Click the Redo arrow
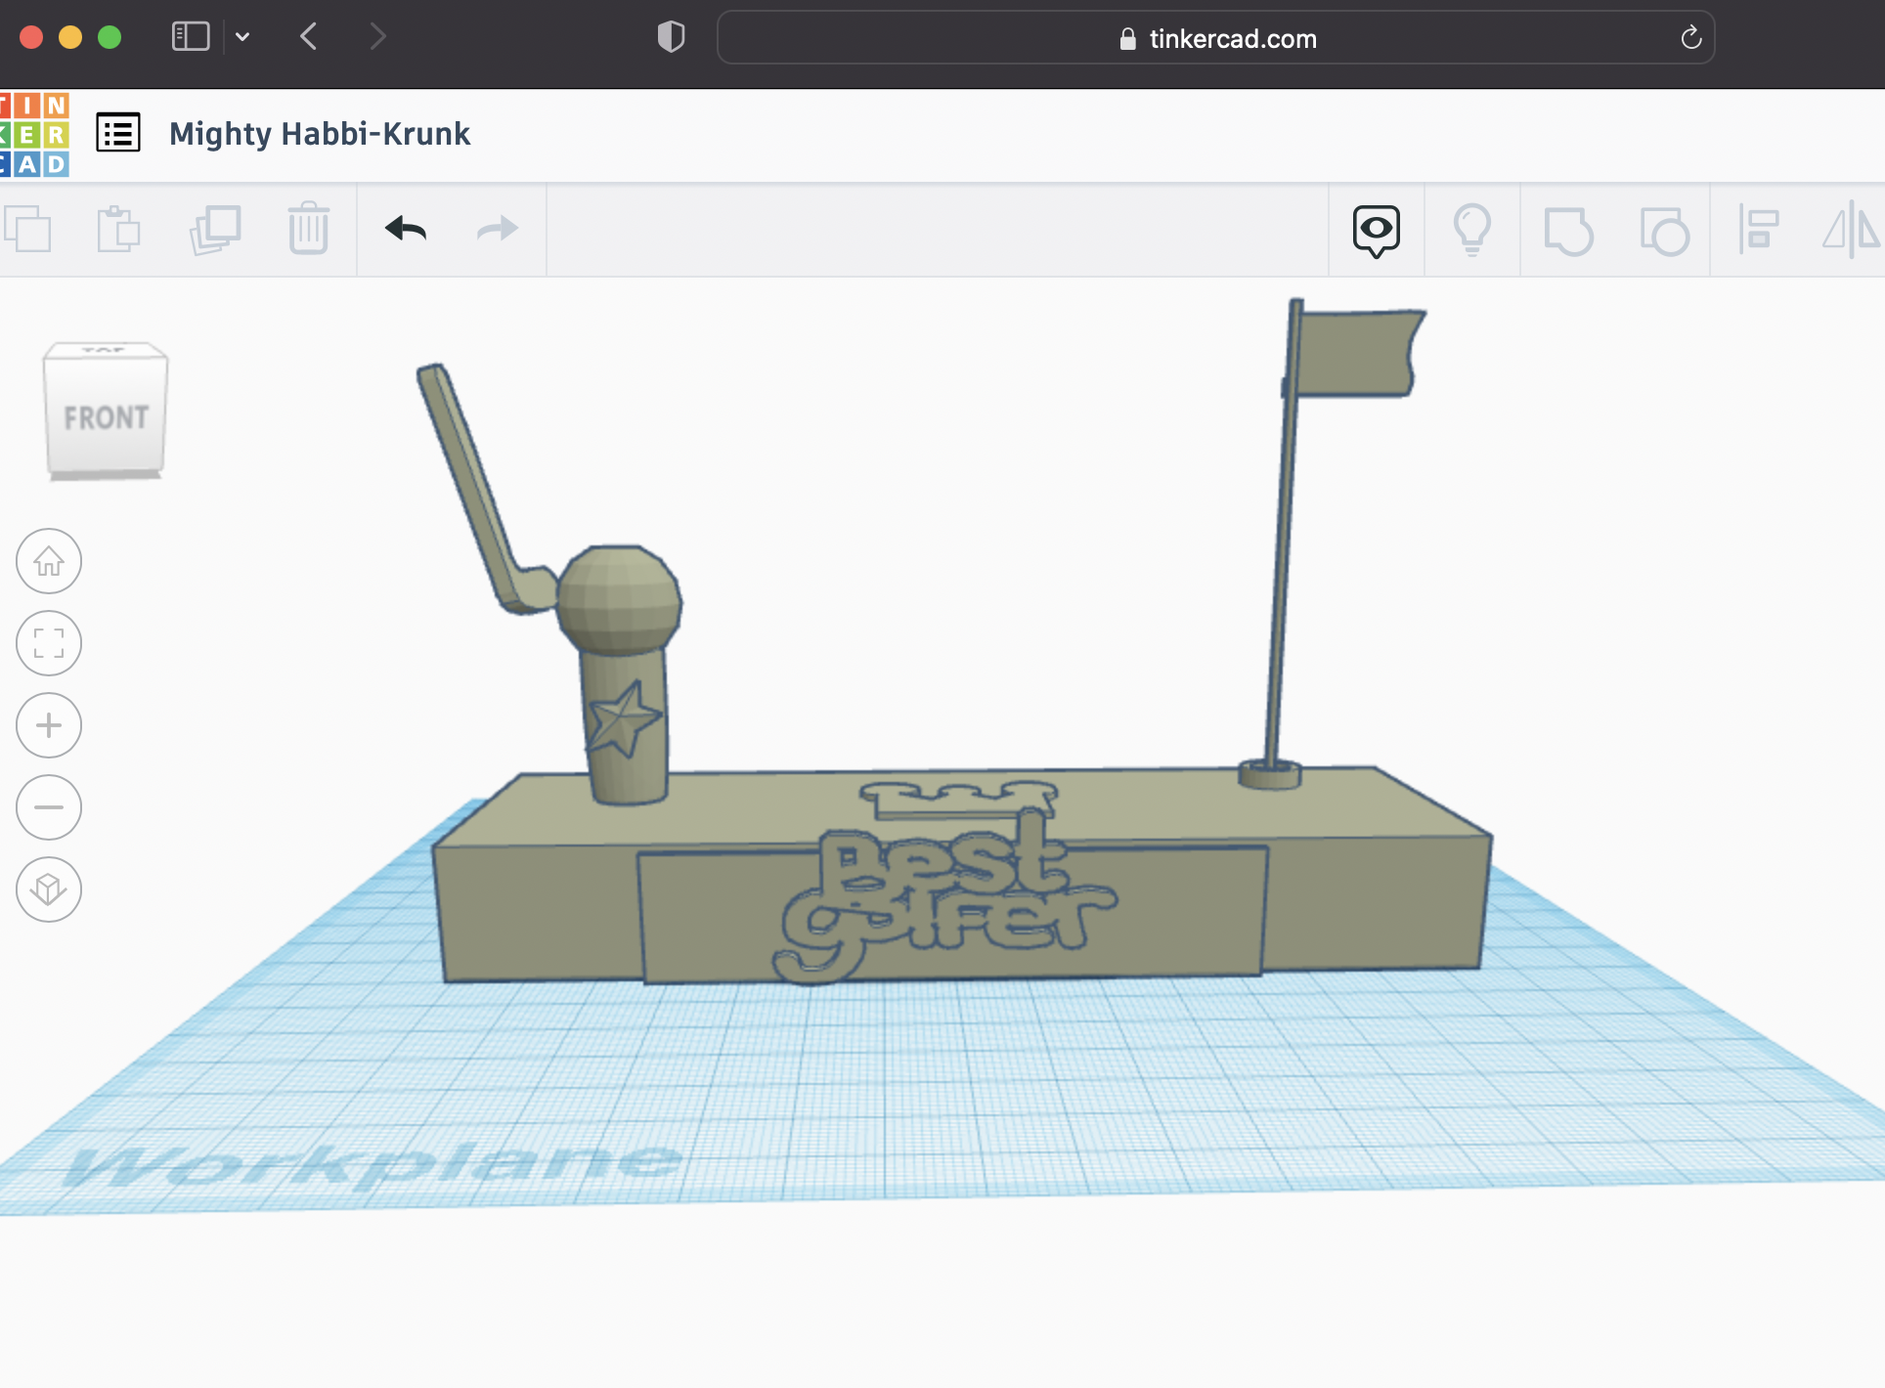Screen dimensions: 1885x1388 pyautogui.click(x=497, y=230)
